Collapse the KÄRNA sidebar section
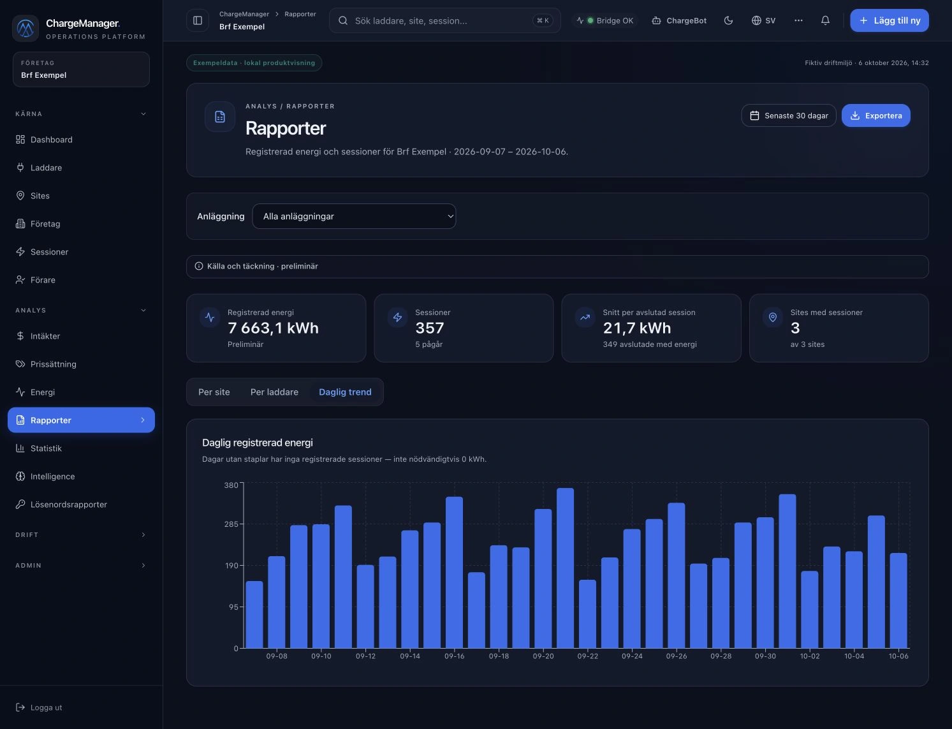Viewport: 952px width, 729px height. pyautogui.click(x=81, y=114)
